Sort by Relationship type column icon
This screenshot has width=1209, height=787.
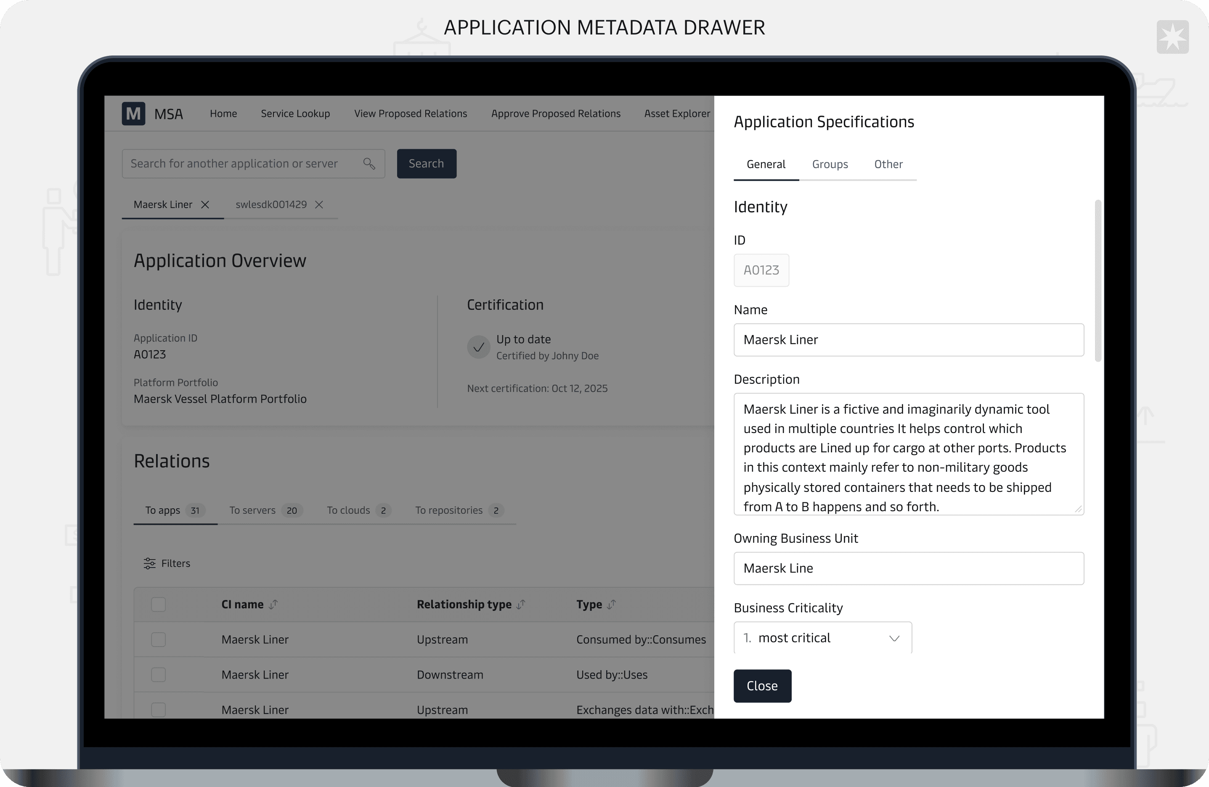point(521,604)
